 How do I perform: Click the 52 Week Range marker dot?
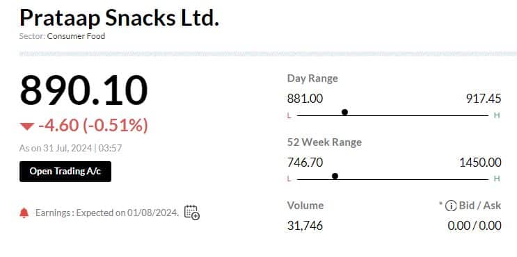[335, 176]
